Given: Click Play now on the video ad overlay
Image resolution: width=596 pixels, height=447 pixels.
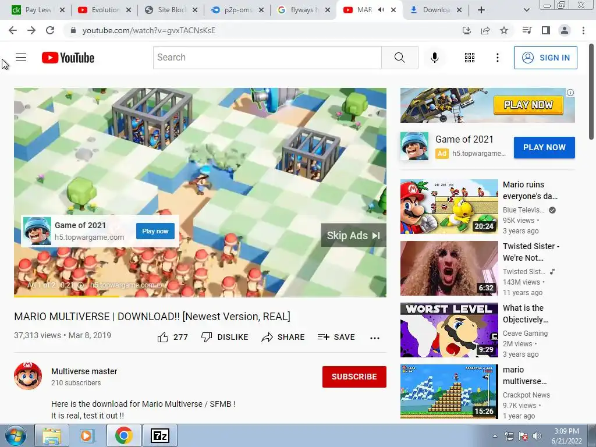Looking at the screenshot, I should pos(155,231).
